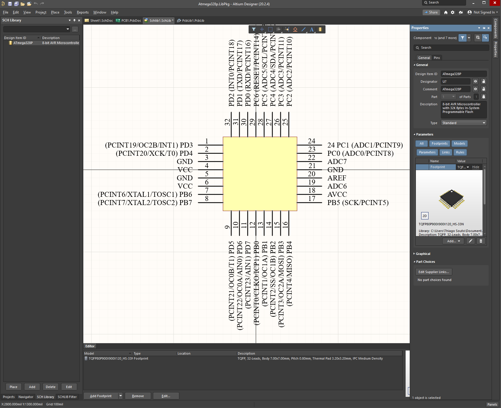
Task: Click the Undo arrow icon
Action: [x=36, y=4]
